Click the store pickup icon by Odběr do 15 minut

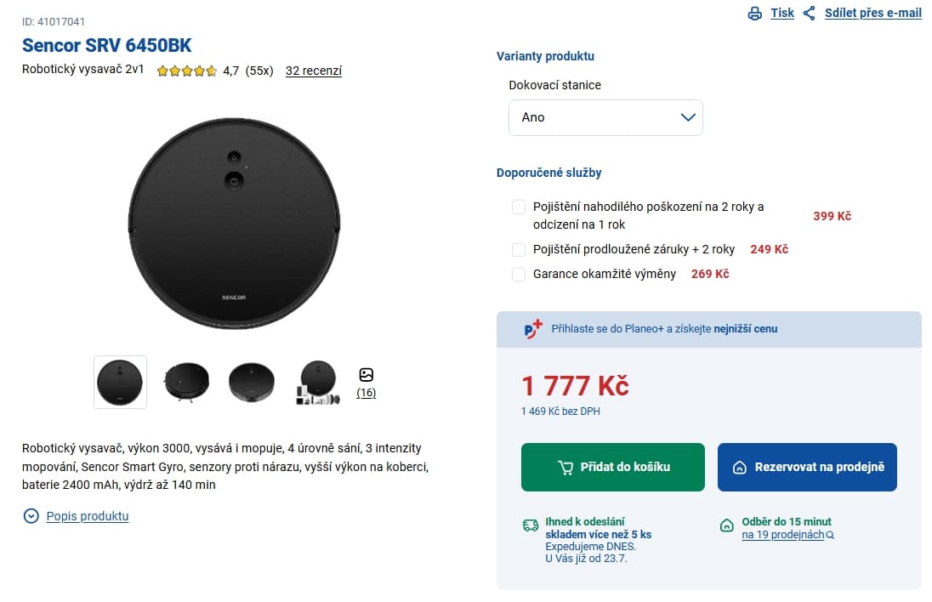pos(726,525)
